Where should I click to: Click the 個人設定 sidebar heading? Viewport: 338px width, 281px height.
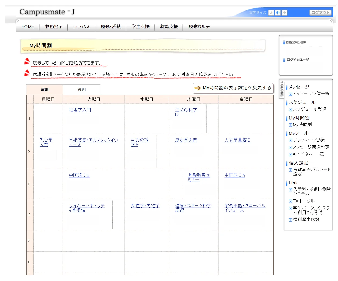click(298, 163)
